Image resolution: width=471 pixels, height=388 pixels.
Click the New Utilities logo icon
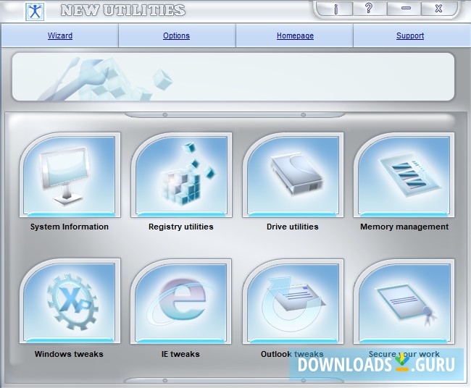point(35,12)
